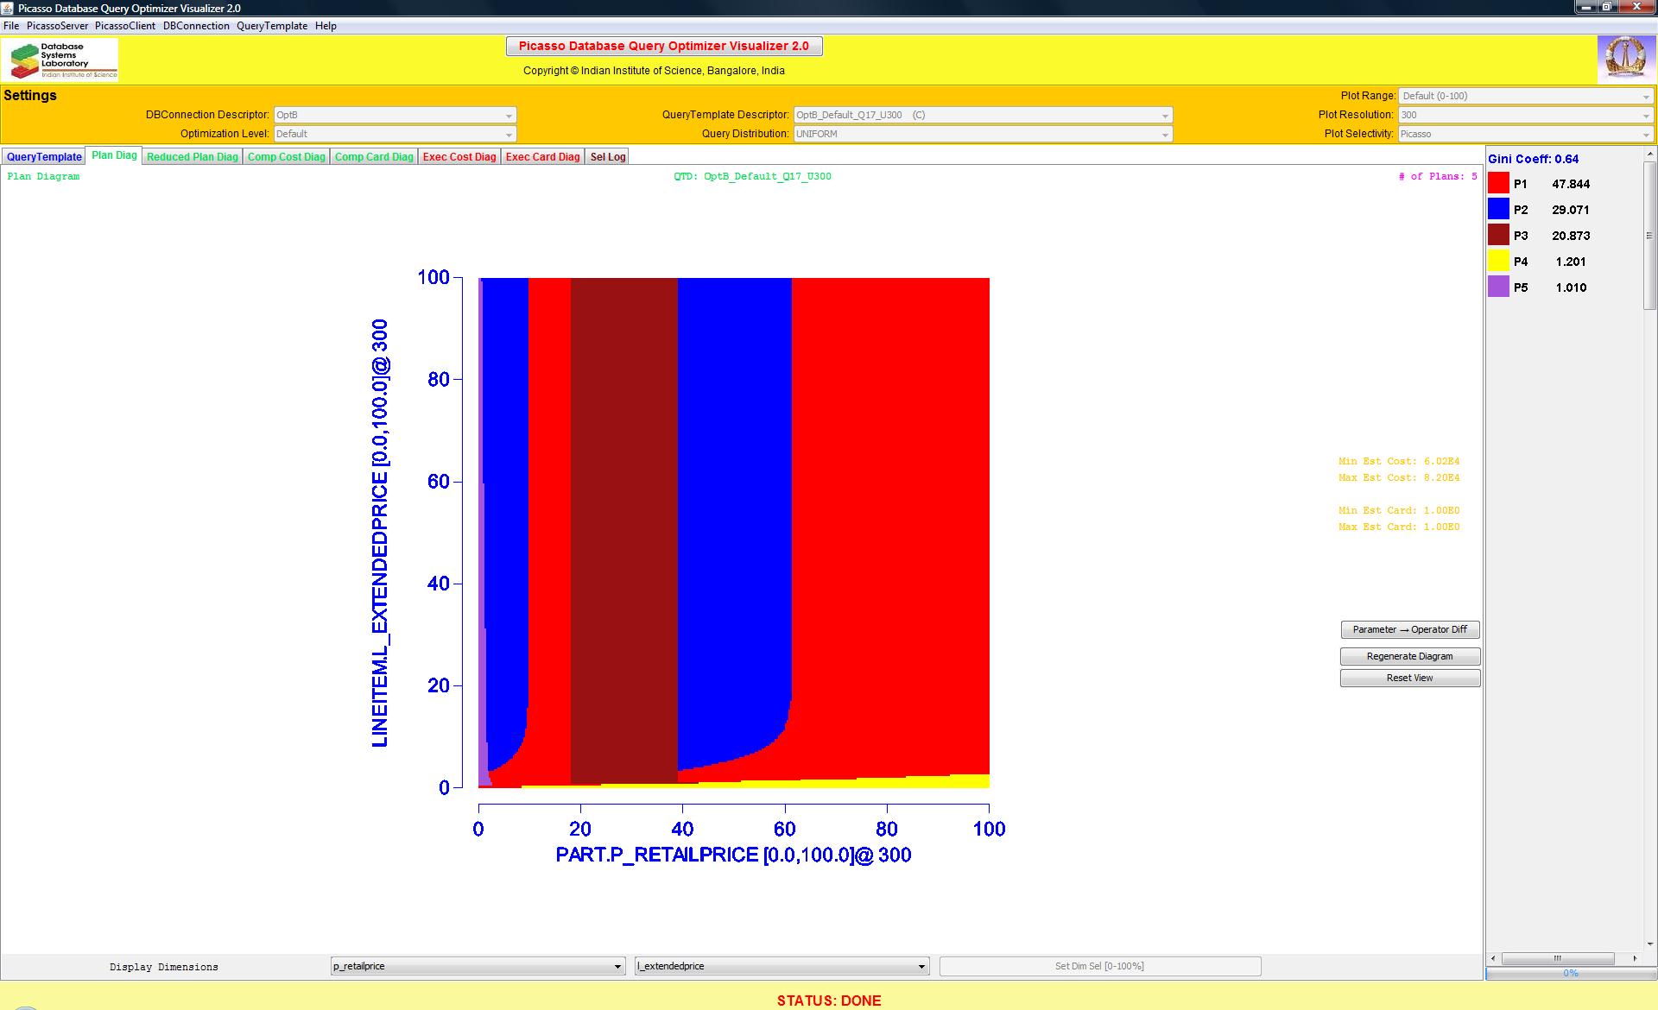Image resolution: width=1658 pixels, height=1010 pixels.
Task: Open the PicassoServer menu
Action: click(x=57, y=26)
